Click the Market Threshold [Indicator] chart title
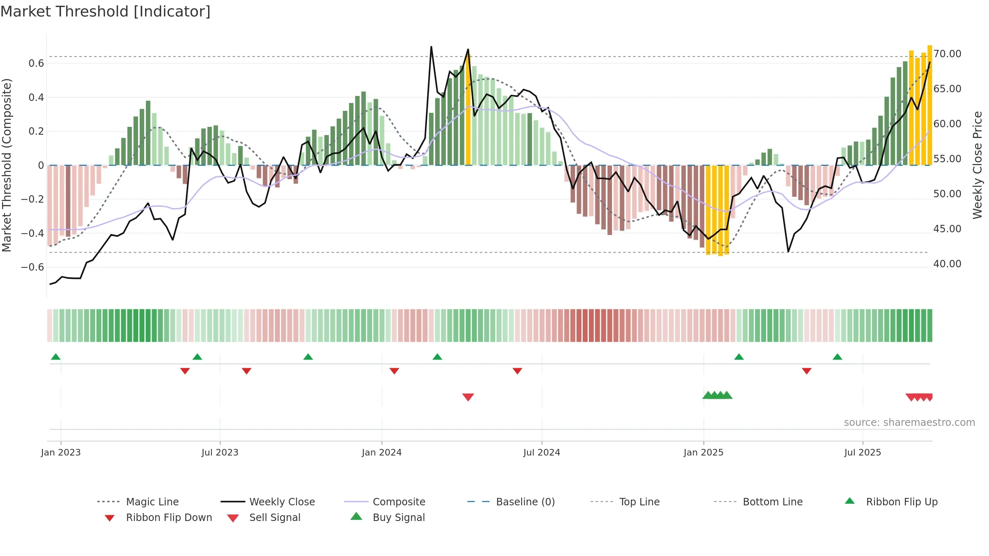Screen dimensions: 989x556 (x=105, y=12)
